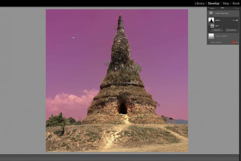Click the Create New Mask plus icon
The height and width of the screenshot is (161, 241).
coord(211,13)
